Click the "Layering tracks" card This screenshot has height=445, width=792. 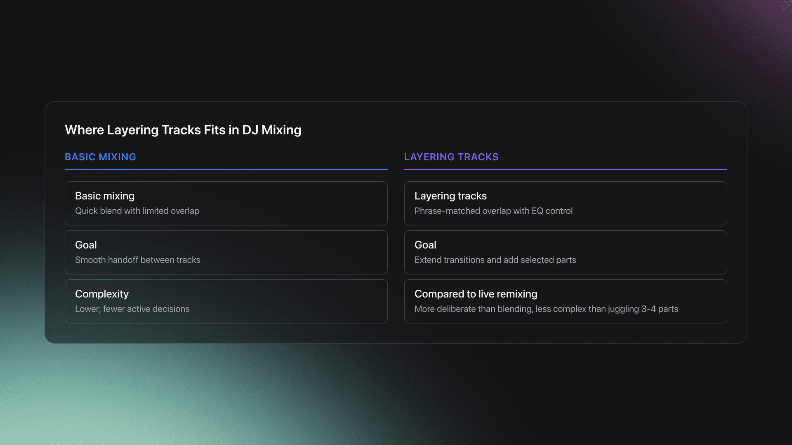coord(566,203)
